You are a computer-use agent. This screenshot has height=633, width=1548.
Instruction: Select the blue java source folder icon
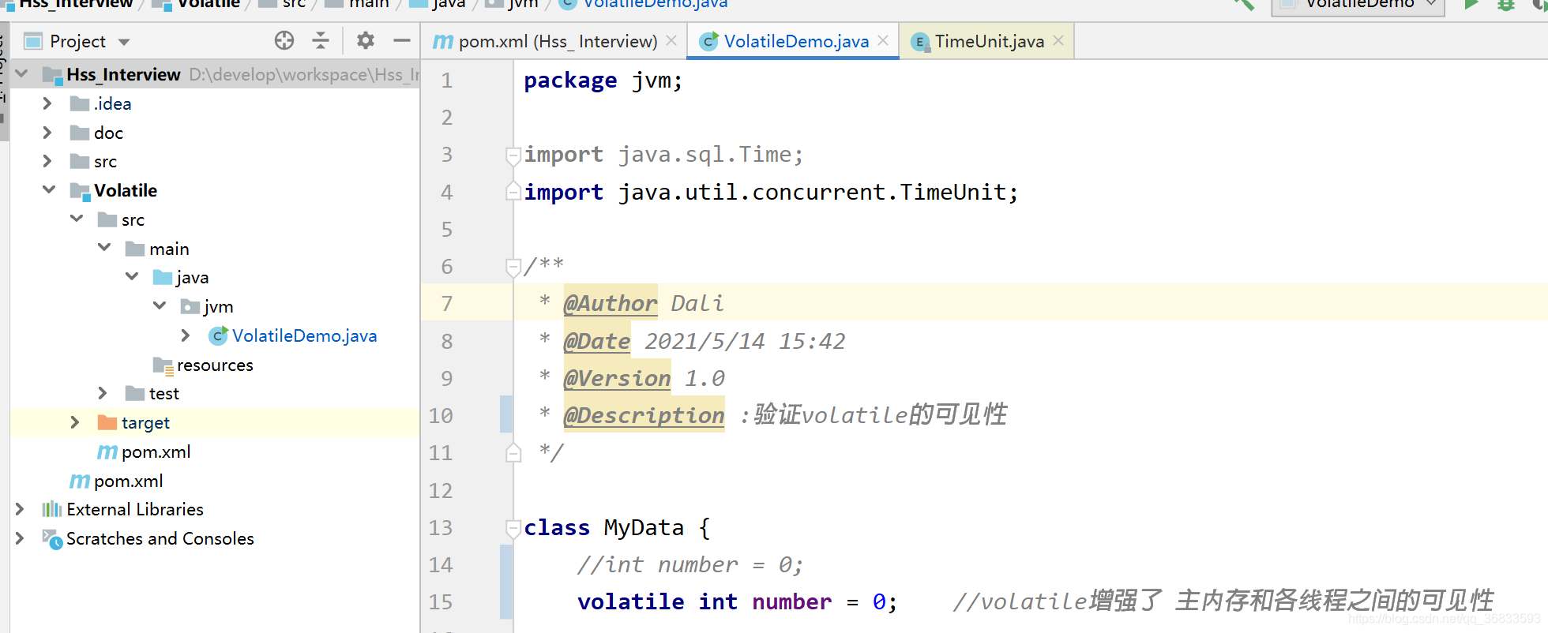click(x=163, y=277)
